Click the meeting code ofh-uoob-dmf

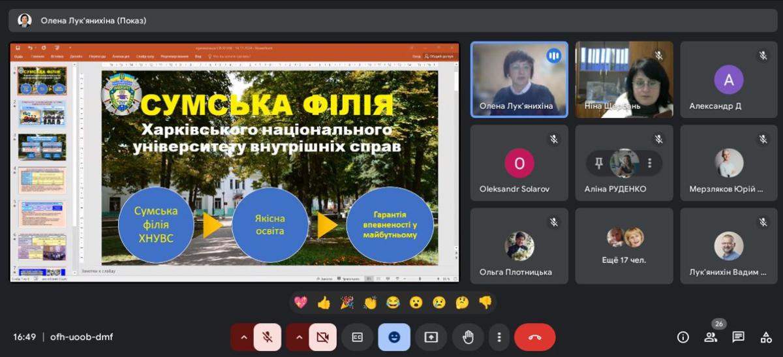click(82, 337)
